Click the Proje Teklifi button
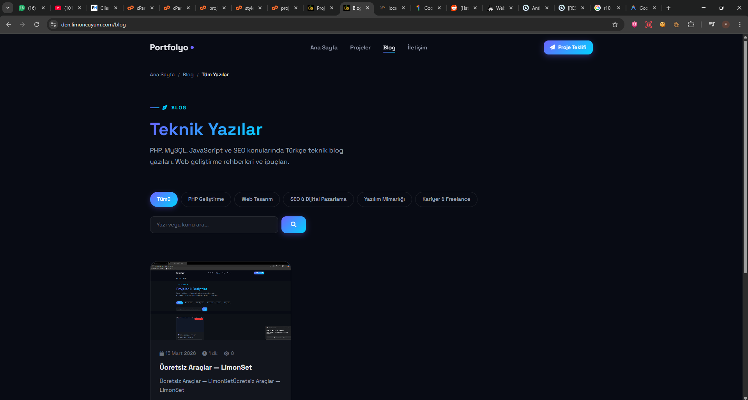The width and height of the screenshot is (748, 400). point(568,47)
